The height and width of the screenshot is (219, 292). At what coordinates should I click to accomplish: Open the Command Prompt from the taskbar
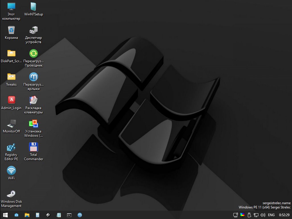tap(69, 215)
